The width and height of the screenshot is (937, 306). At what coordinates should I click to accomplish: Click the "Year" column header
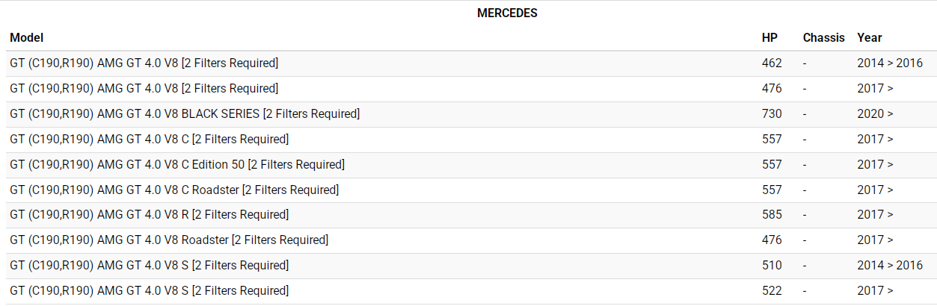870,37
